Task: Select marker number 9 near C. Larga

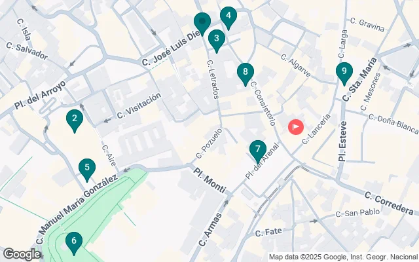Action: click(344, 73)
